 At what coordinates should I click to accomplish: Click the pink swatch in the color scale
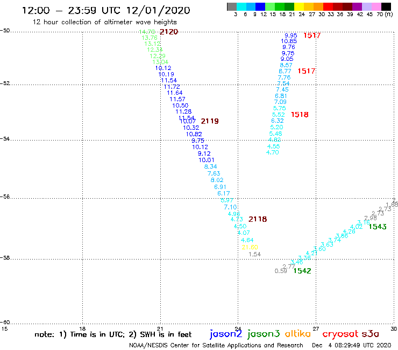[376, 6]
